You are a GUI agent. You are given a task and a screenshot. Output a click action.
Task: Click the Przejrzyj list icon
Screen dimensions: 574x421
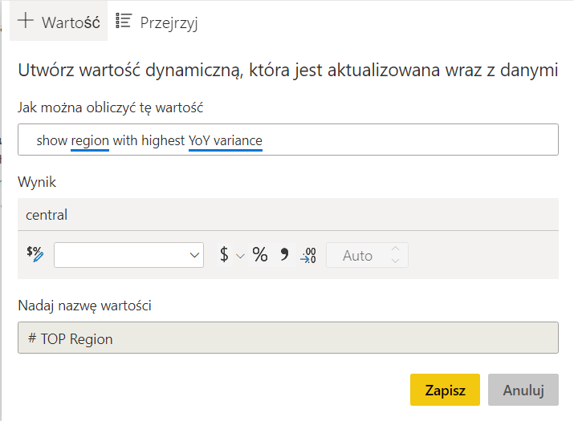(x=124, y=22)
